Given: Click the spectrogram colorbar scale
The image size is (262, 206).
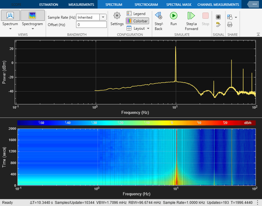Looking at the screenshot, I should point(136,123).
